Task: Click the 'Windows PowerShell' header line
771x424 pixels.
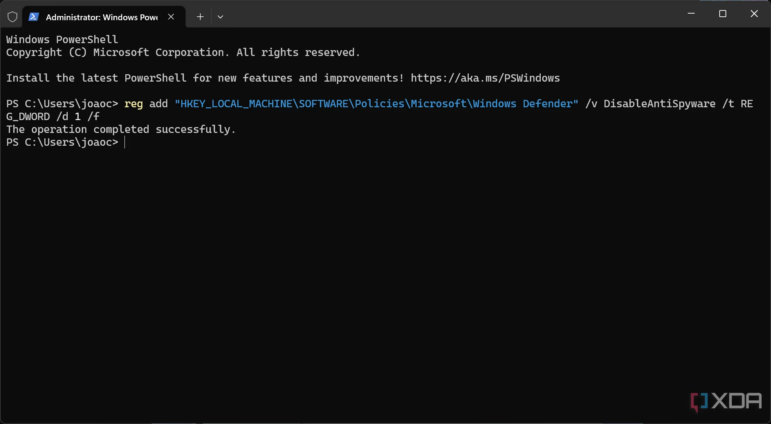Action: click(62, 40)
